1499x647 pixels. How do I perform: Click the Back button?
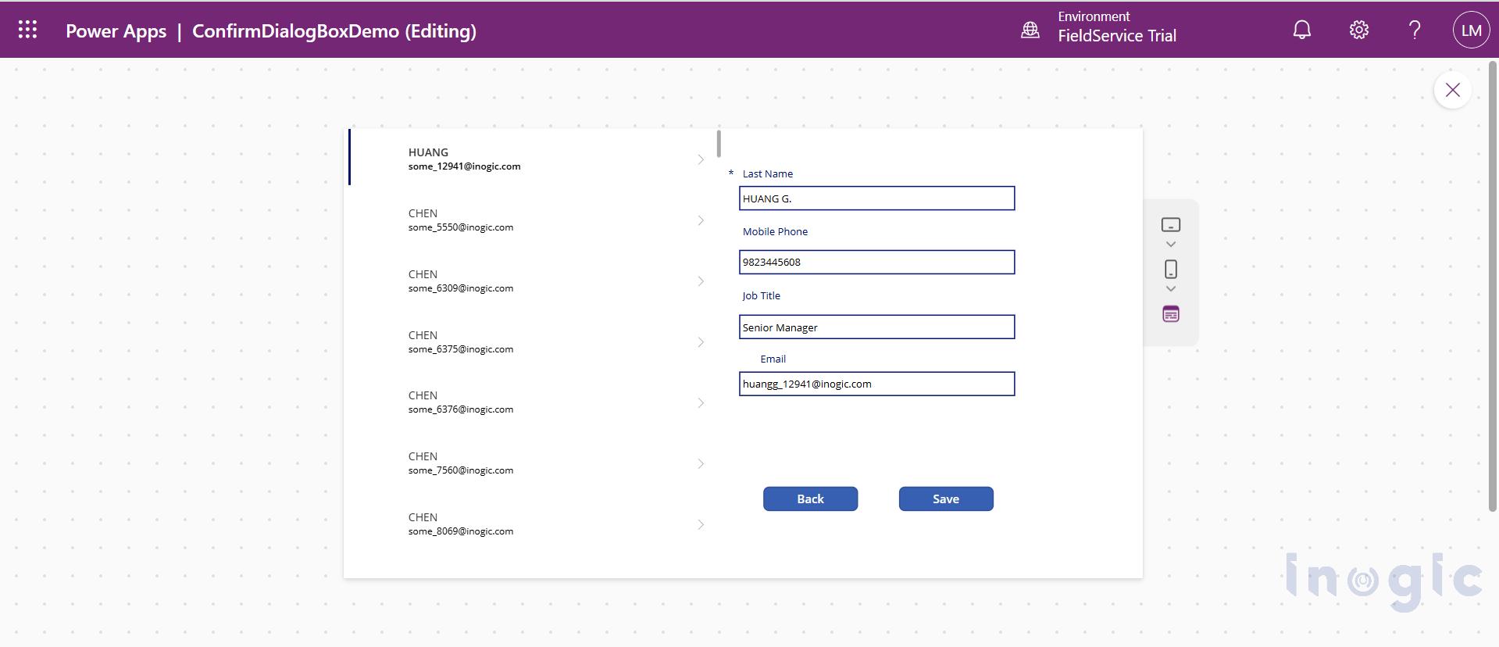pyautogui.click(x=810, y=499)
